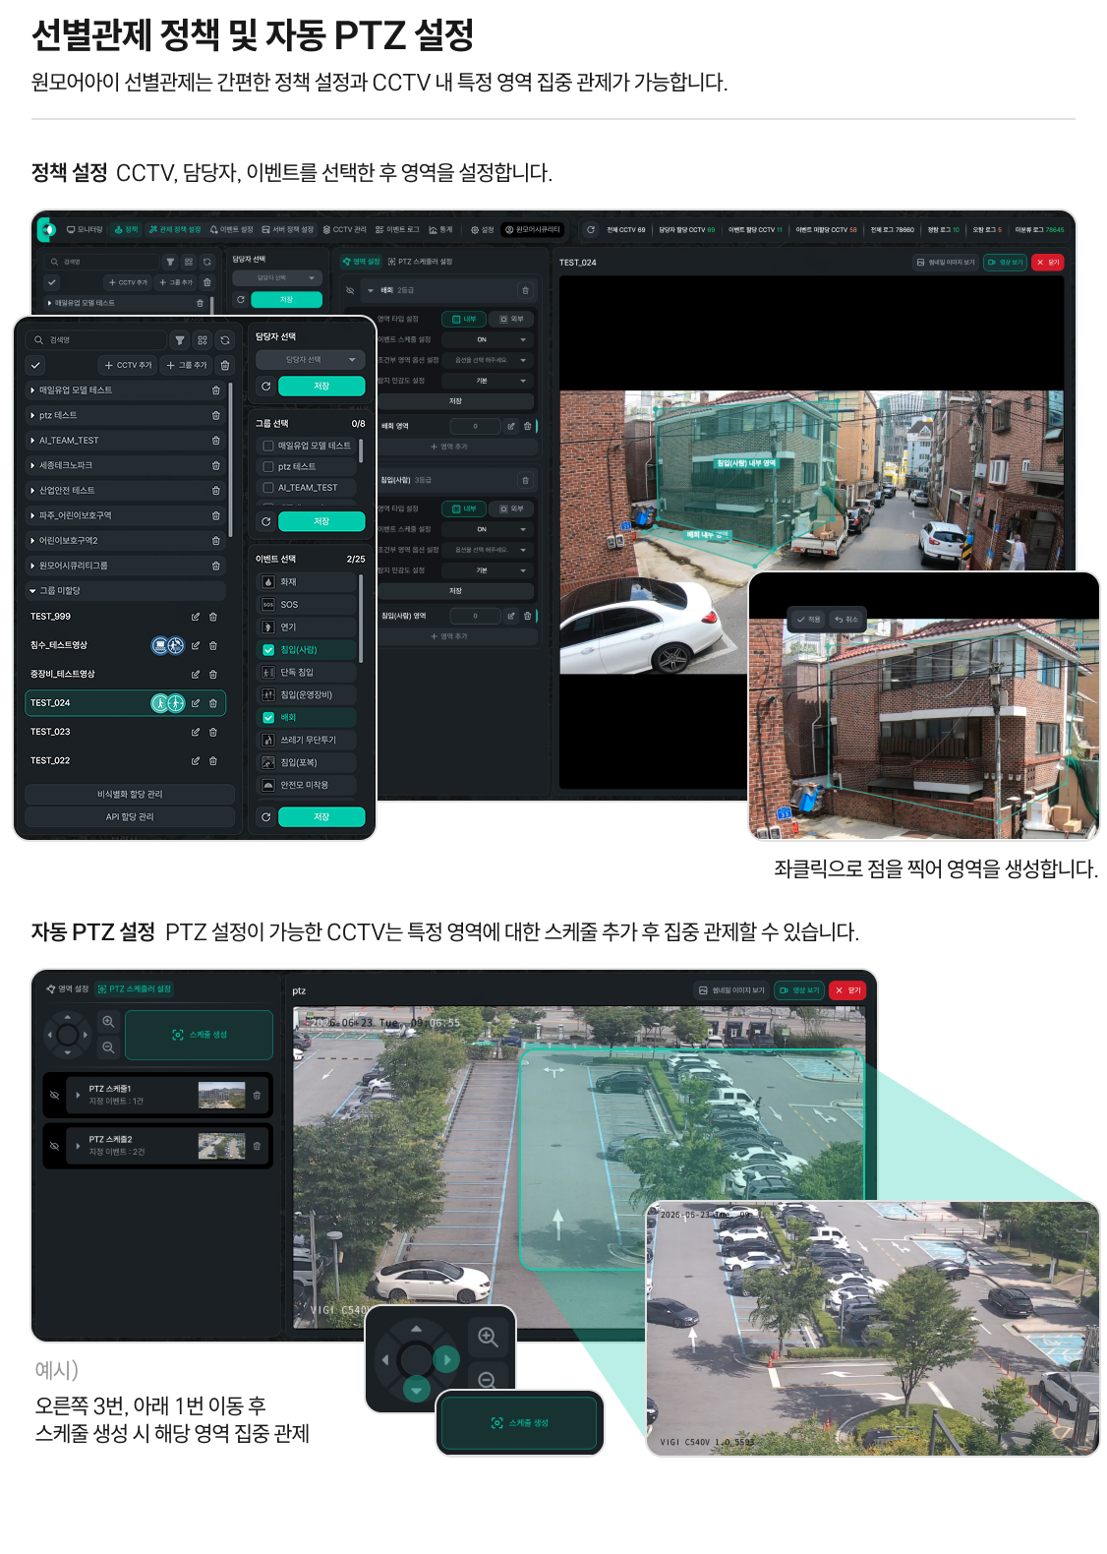Expand the 파주_어린이보호구역 group
This screenshot has height=1554, width=1107.
pyautogui.click(x=32, y=515)
